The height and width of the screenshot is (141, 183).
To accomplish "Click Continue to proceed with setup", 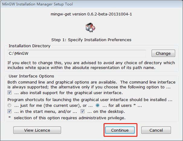I will (x=120, y=130).
